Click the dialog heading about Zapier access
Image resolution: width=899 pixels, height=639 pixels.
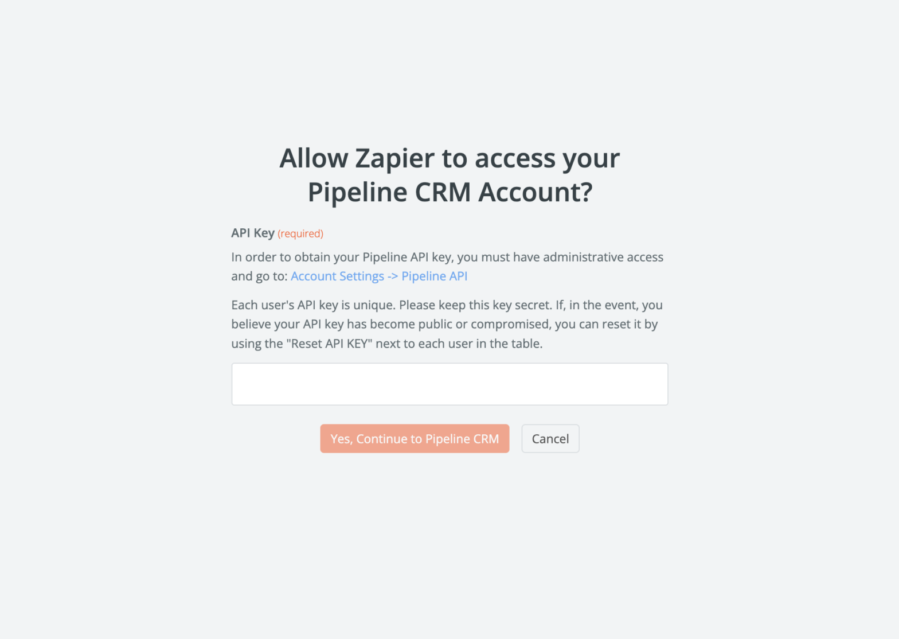[449, 175]
